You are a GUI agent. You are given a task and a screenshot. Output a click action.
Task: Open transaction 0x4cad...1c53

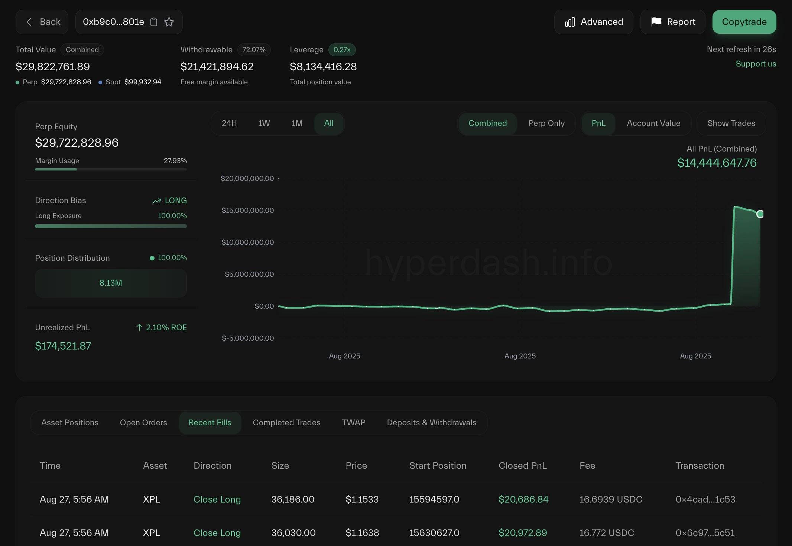[x=705, y=499]
